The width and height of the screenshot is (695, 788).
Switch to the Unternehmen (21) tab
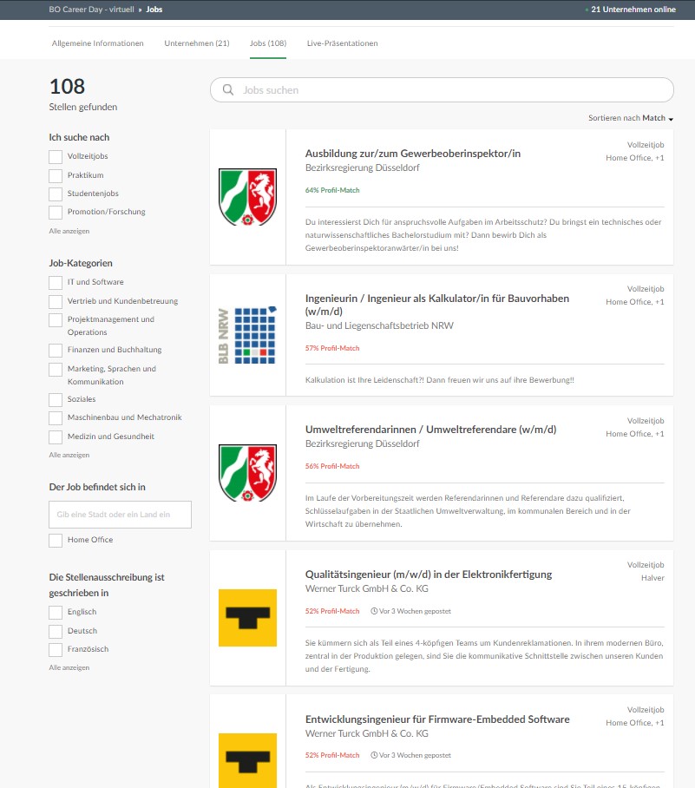pos(197,43)
